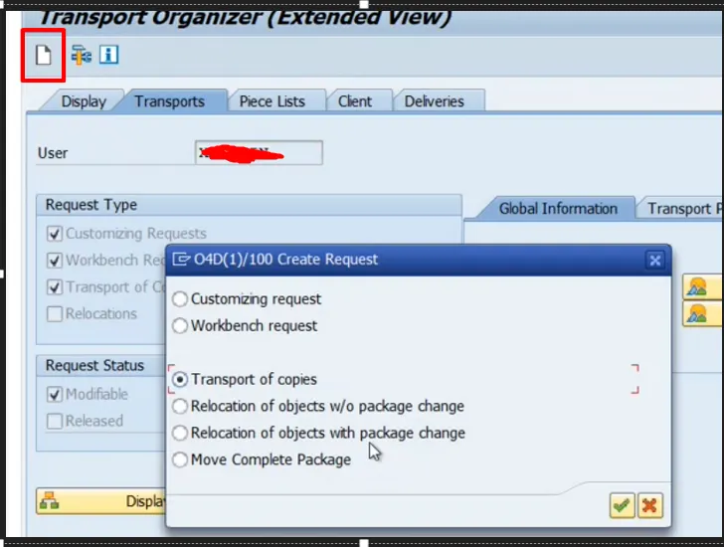Close the Create Request dialog
Viewport: 724px width, 547px height.
point(654,261)
